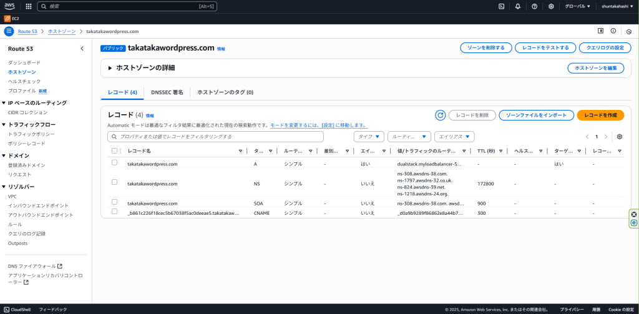Screen dimensions: 639x314
Task: Sort by record name column arrow
Action: pos(240,151)
